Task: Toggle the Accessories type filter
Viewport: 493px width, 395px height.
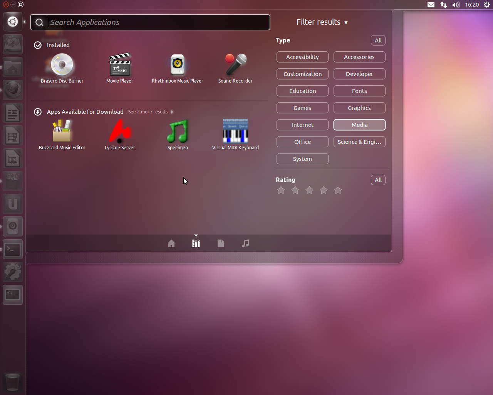Action: click(x=359, y=57)
